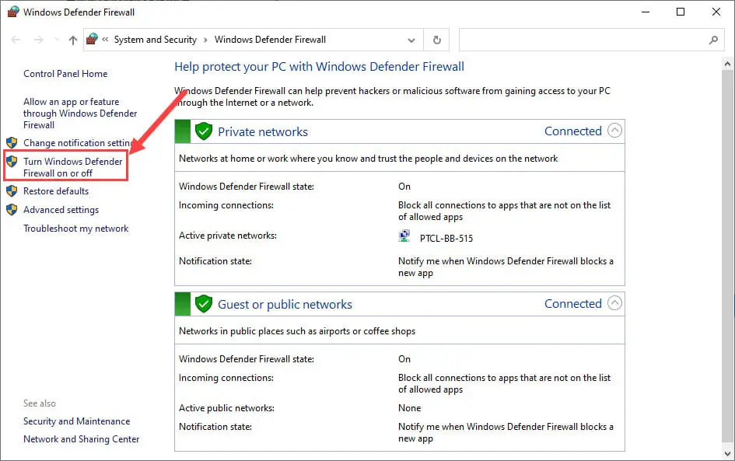Go up one level with up arrow
This screenshot has width=735, height=461.
coord(72,40)
